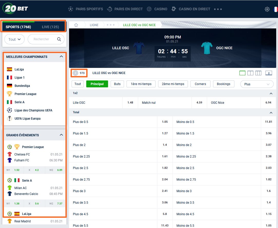
Task: Open the settings gear icon
Action: pos(267,9)
